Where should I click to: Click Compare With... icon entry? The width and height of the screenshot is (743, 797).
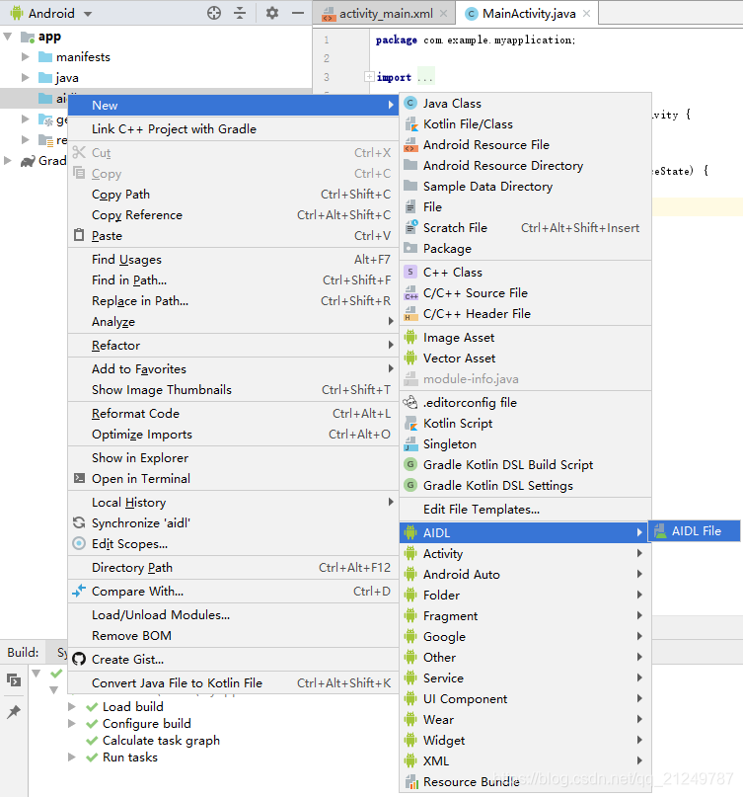(79, 592)
